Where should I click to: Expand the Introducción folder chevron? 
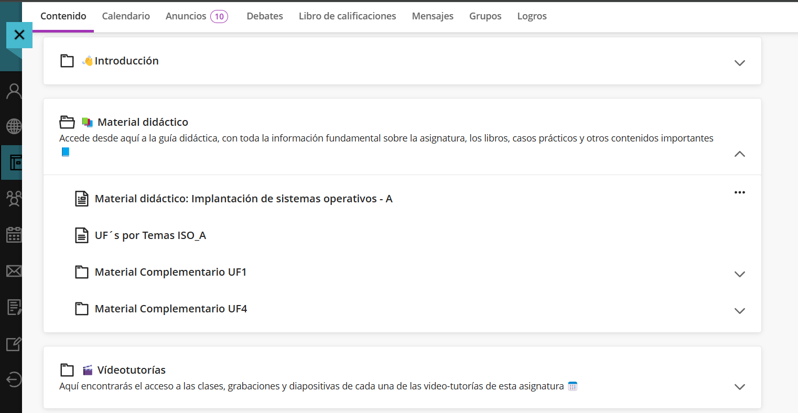pyautogui.click(x=739, y=63)
